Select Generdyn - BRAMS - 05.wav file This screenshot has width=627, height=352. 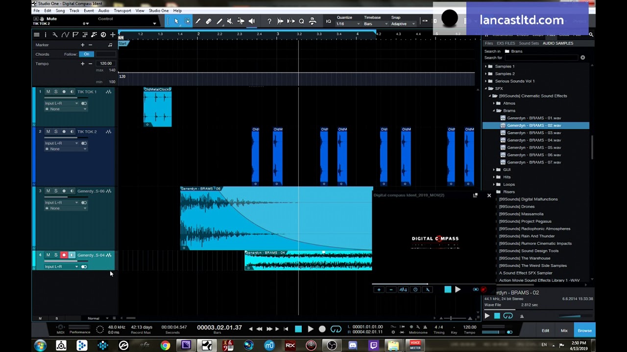(534, 147)
